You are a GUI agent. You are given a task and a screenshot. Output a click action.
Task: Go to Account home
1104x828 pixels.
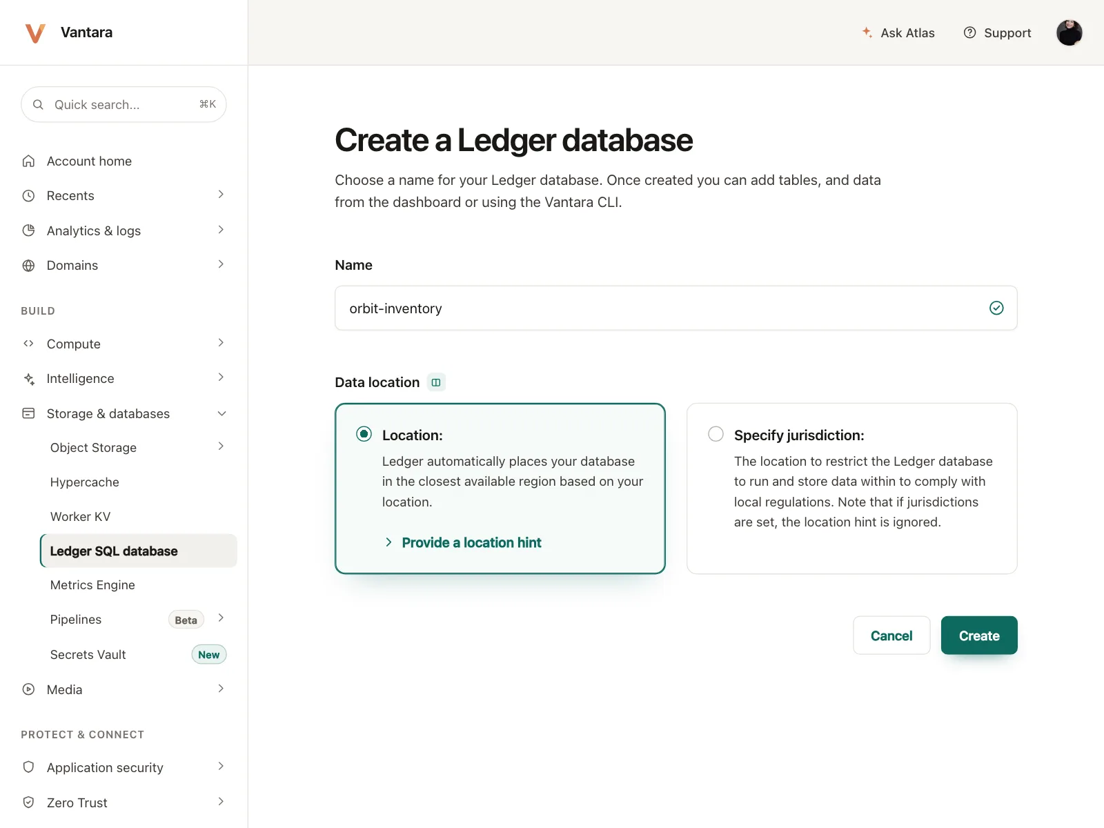coord(89,161)
